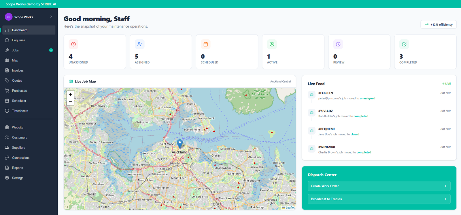Click the Broadcast to Tradies button
461x215 pixels.
click(x=379, y=199)
